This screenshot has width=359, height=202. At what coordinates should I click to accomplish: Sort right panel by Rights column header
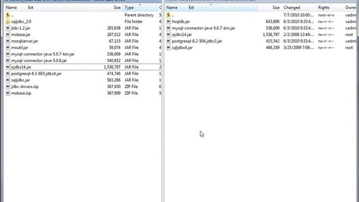click(324, 7)
